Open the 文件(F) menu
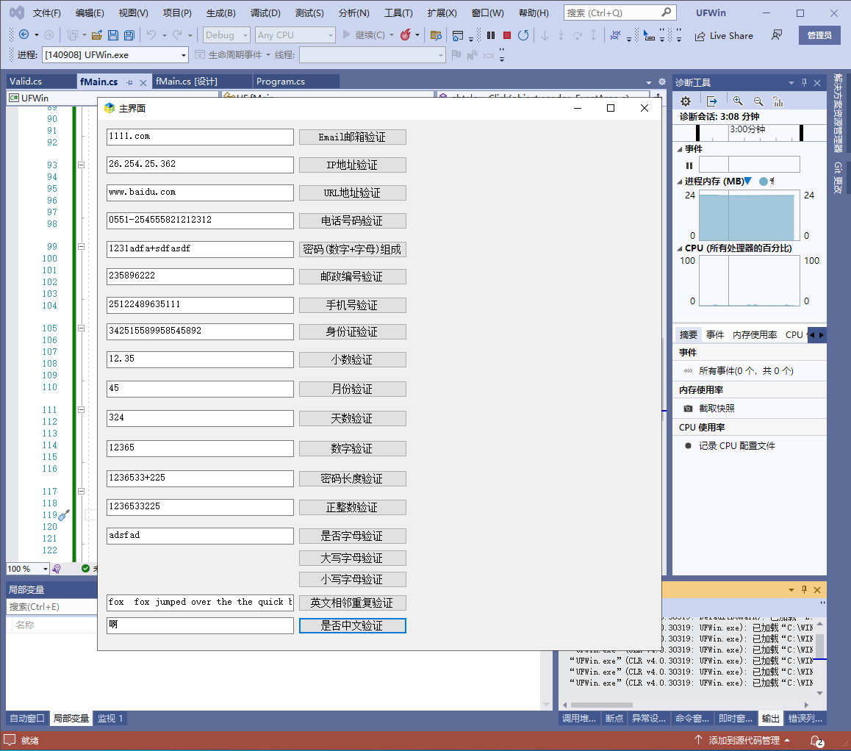The image size is (851, 751). coord(47,13)
